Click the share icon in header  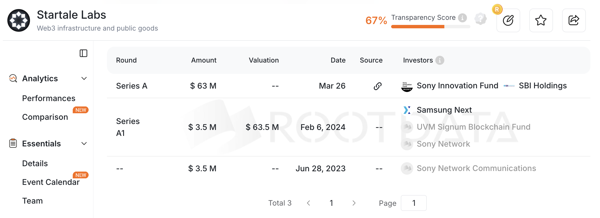pos(574,20)
